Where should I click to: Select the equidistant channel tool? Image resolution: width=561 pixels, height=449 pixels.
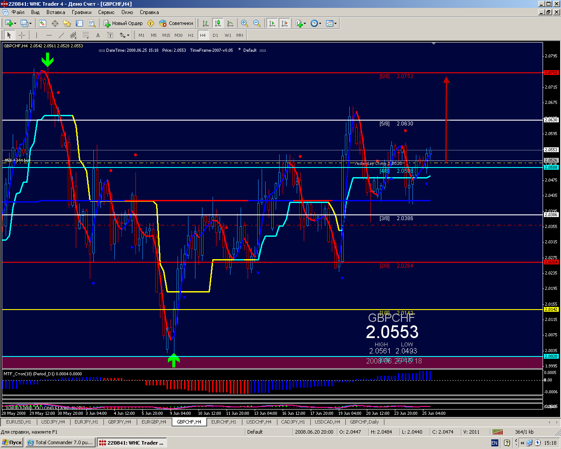[x=73, y=35]
